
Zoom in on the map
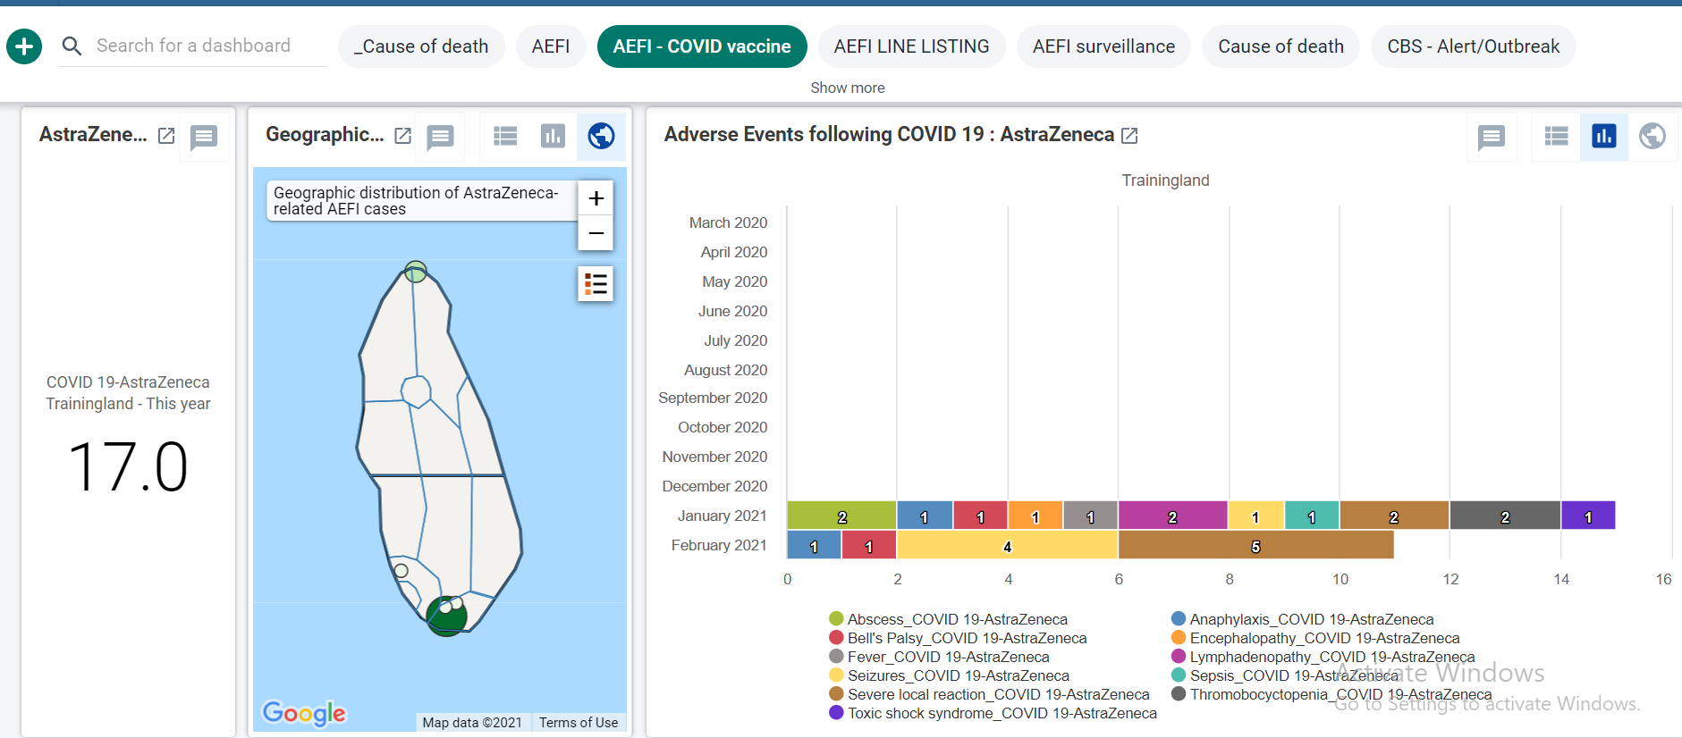coord(596,198)
